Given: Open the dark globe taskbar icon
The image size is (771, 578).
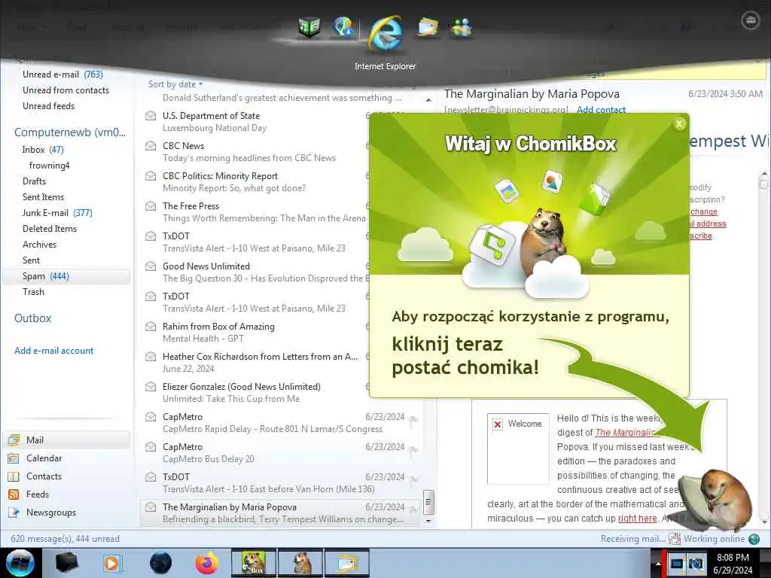Looking at the screenshot, I should point(160,563).
